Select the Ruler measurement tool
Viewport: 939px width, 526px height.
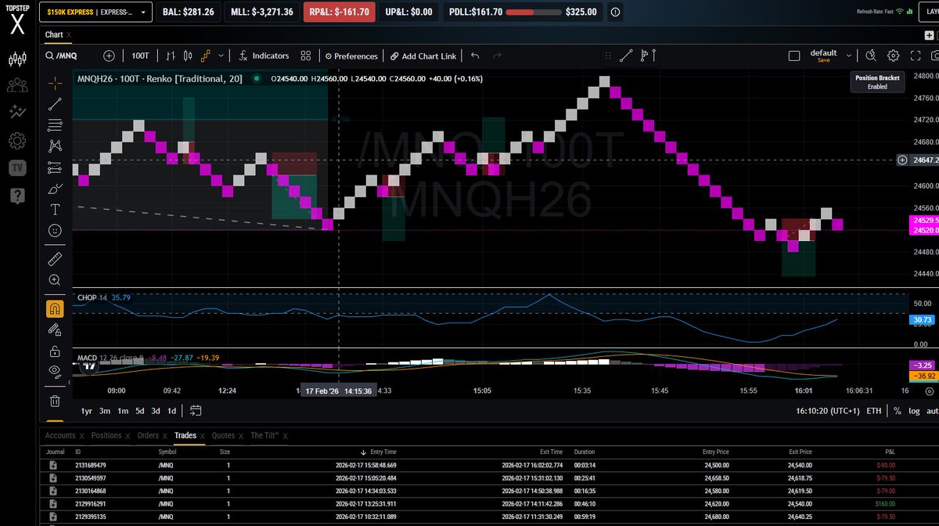pyautogui.click(x=55, y=258)
